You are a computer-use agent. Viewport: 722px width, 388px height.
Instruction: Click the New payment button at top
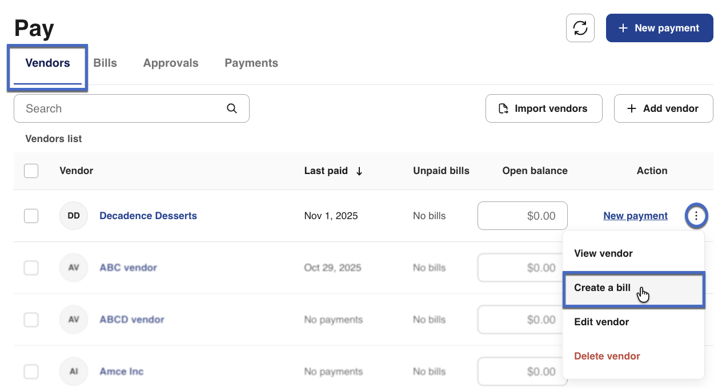click(x=659, y=28)
